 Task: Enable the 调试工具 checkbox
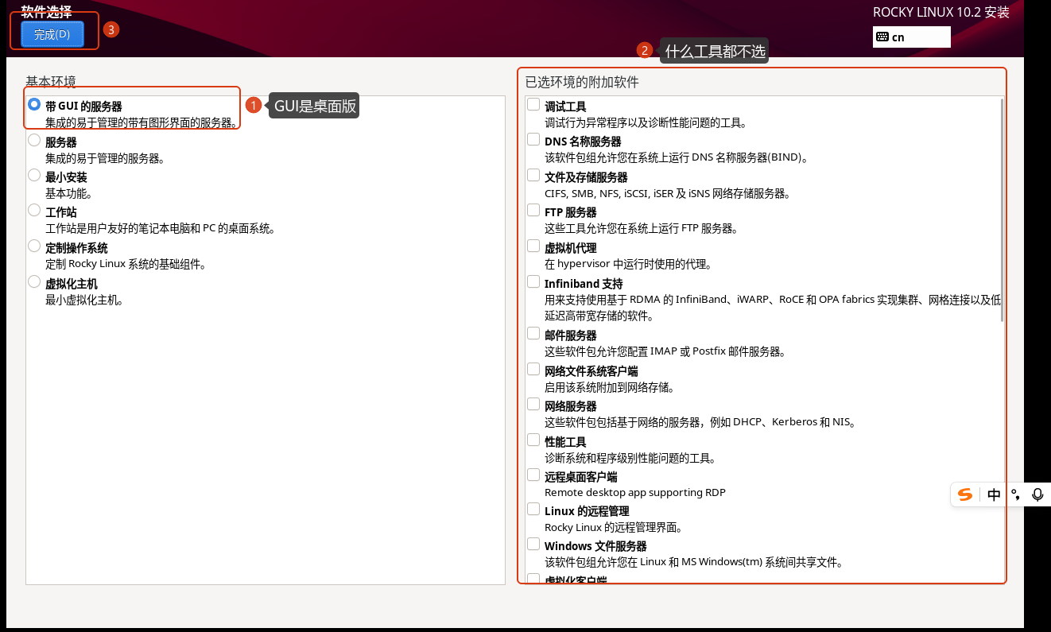tap(533, 105)
